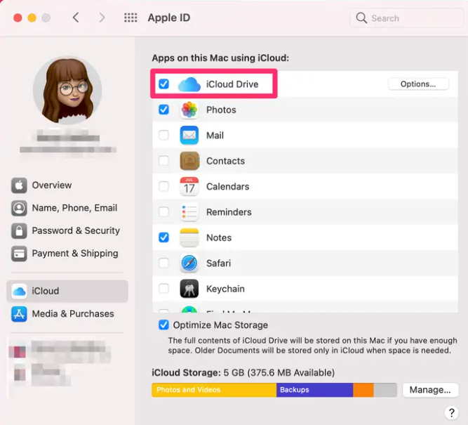
Task: Click the card icon for Payment & Shipping
Action: (x=19, y=254)
